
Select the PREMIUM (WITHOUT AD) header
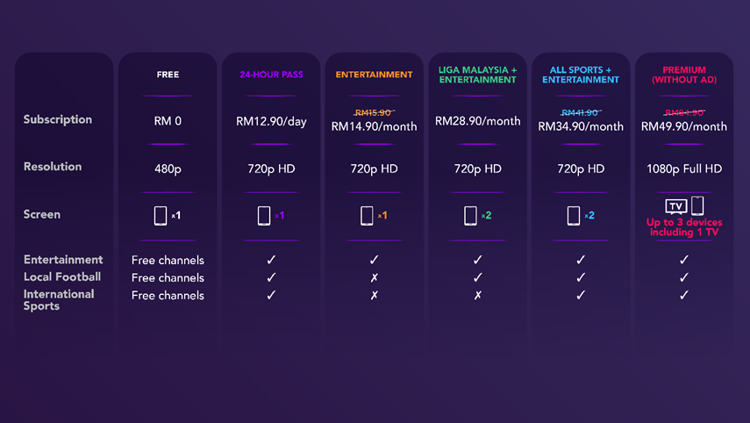684,75
